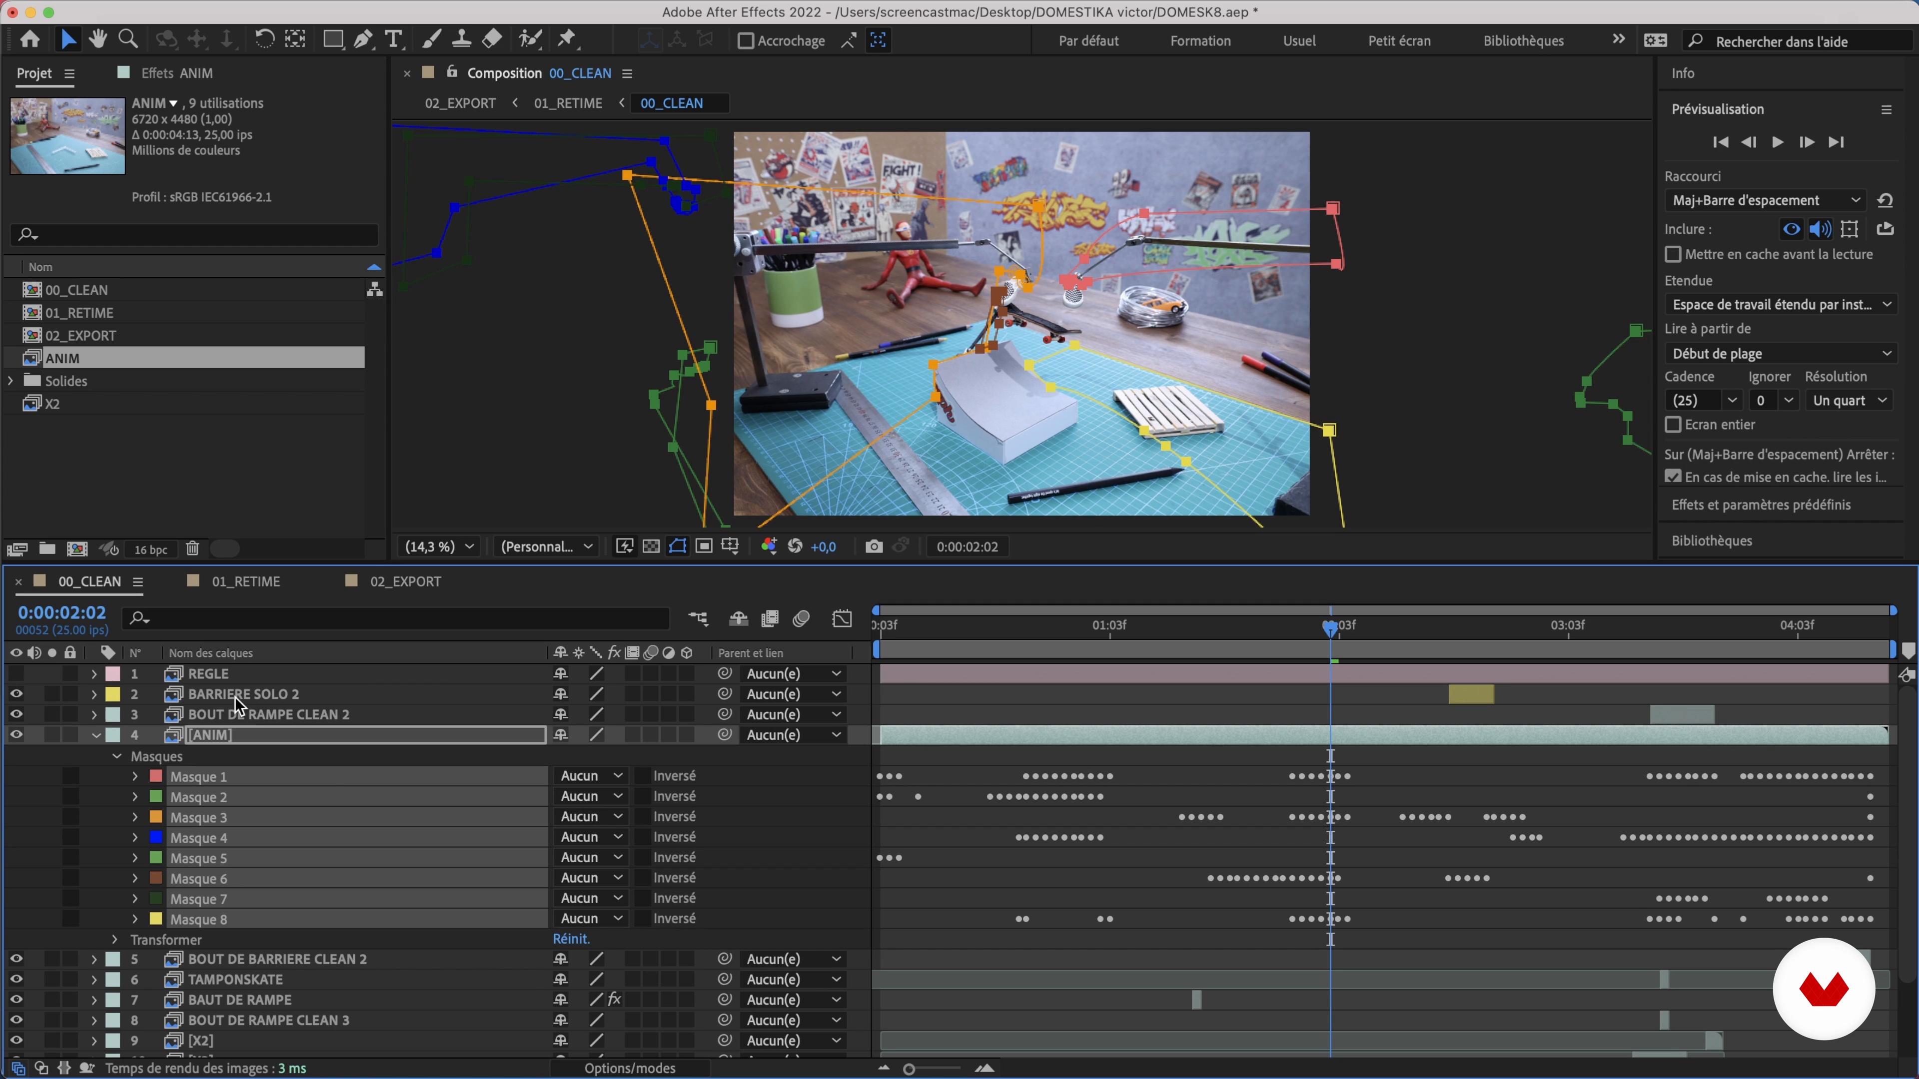Select the Clone Stamp tool
Image resolution: width=1919 pixels, height=1079 pixels.
pos(461,39)
